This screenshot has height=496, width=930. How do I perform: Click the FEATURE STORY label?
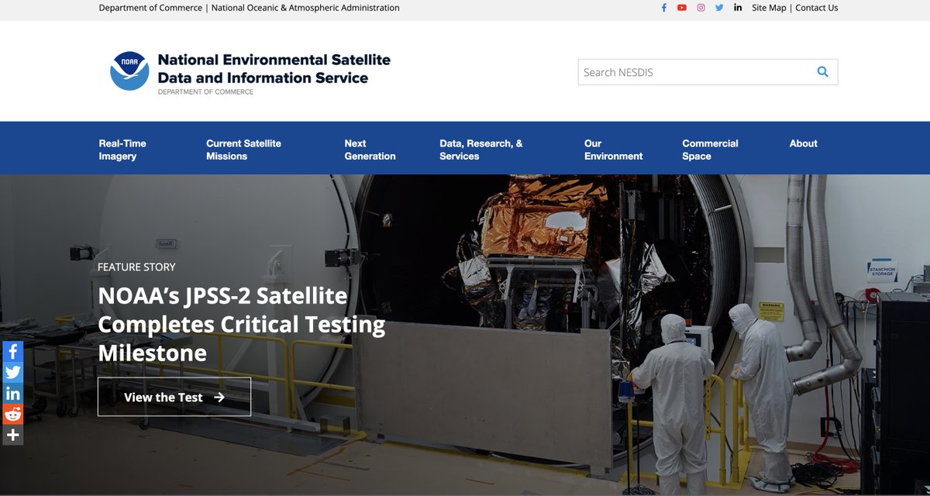pos(136,267)
